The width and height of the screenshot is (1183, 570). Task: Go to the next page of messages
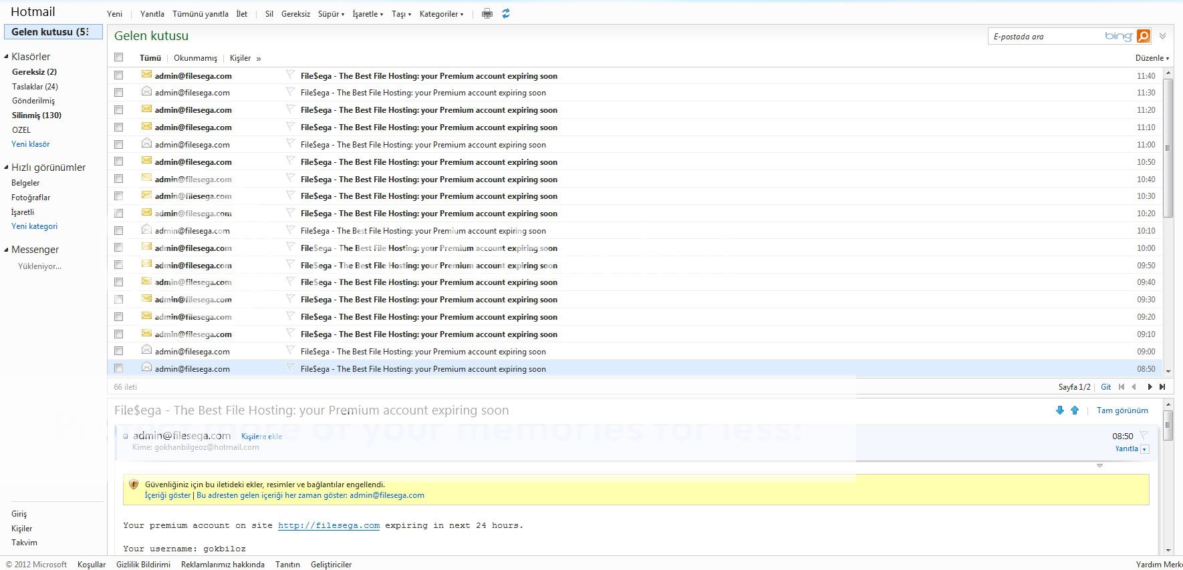[x=1150, y=386]
